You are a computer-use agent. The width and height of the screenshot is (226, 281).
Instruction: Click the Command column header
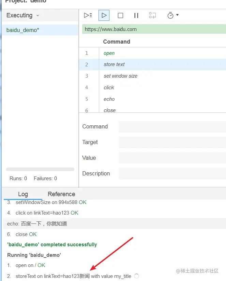click(117, 42)
